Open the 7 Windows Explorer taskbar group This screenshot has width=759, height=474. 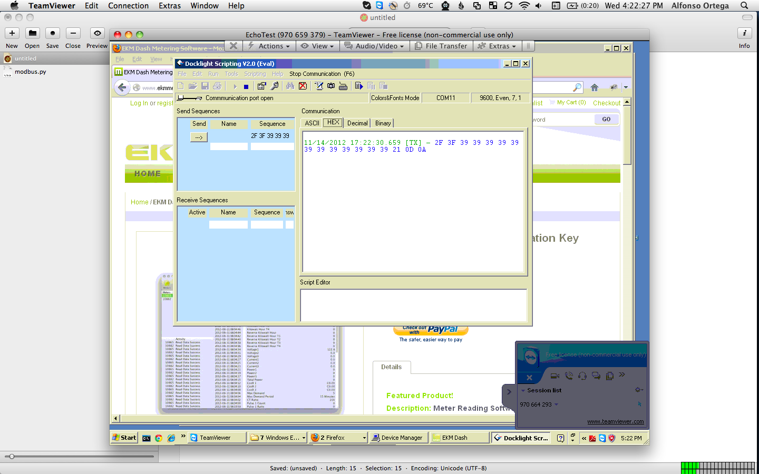click(x=278, y=438)
